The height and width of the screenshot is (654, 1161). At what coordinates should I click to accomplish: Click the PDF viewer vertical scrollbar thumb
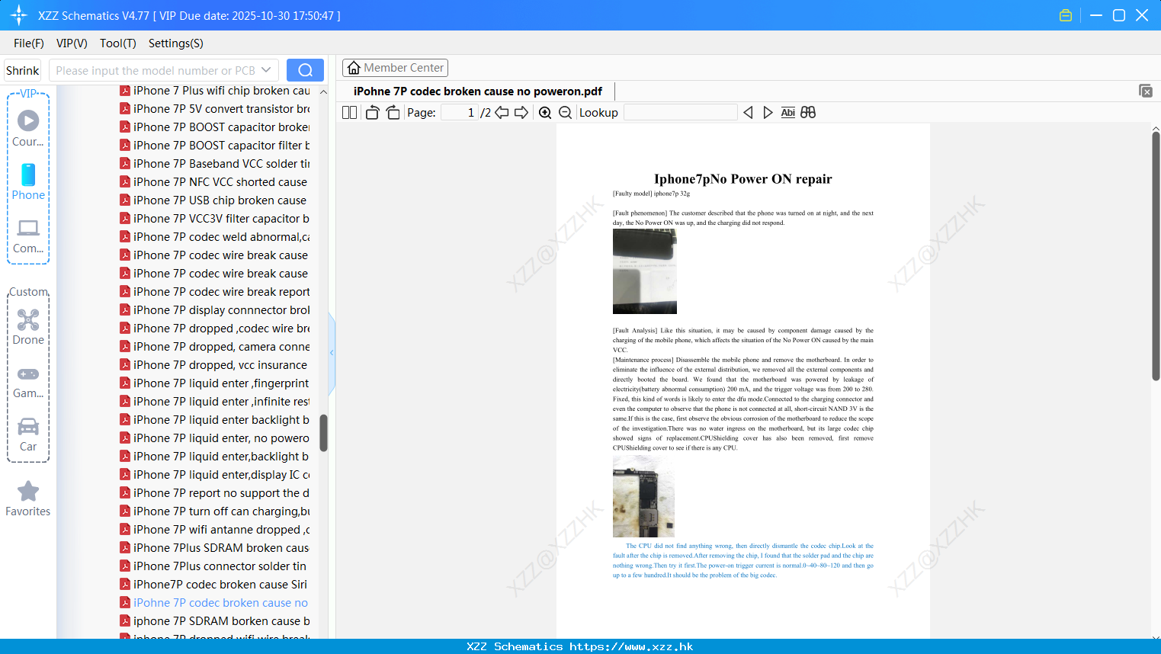point(1156,255)
